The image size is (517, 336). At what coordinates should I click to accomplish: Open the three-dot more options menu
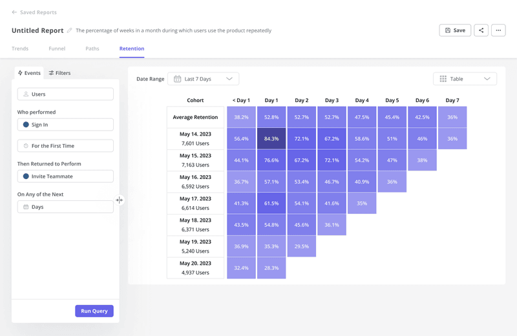coord(498,30)
